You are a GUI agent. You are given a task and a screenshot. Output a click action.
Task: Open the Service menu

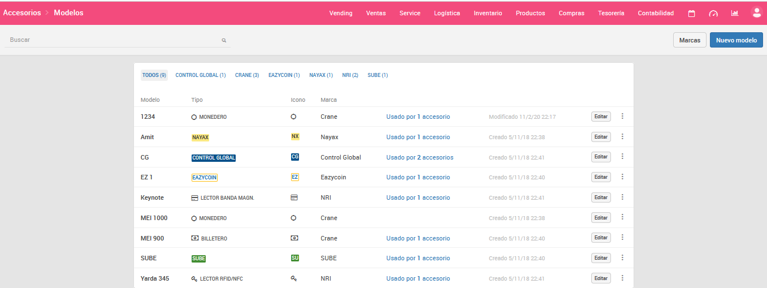tap(410, 13)
